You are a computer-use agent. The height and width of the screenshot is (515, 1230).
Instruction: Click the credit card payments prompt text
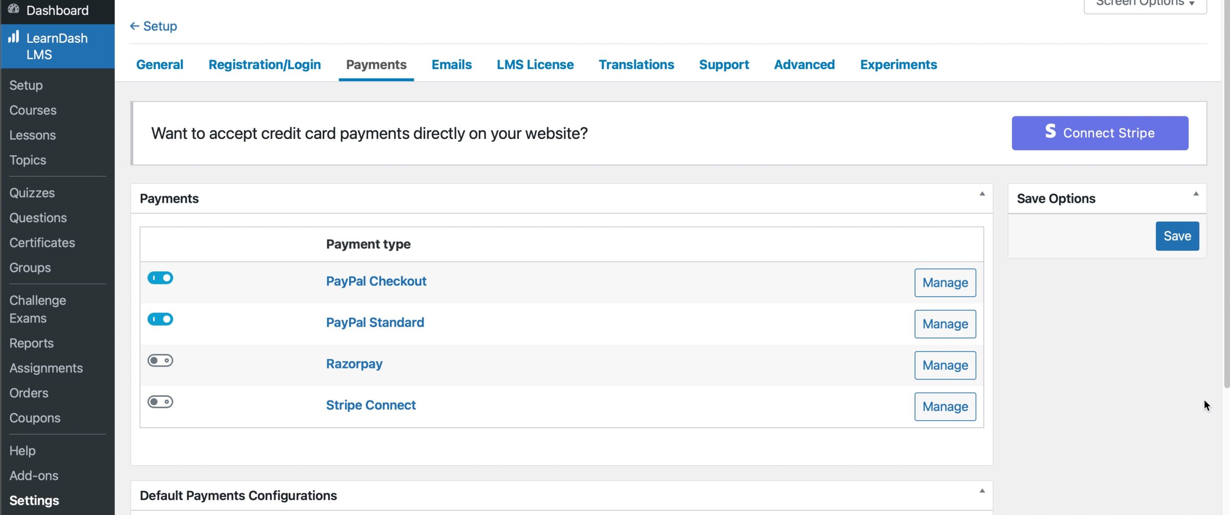(369, 133)
